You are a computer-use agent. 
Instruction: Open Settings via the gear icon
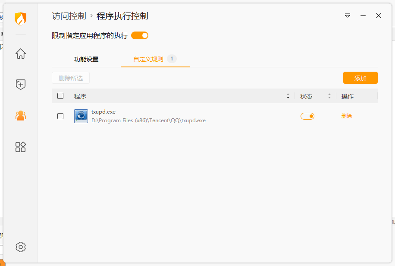pyautogui.click(x=20, y=247)
